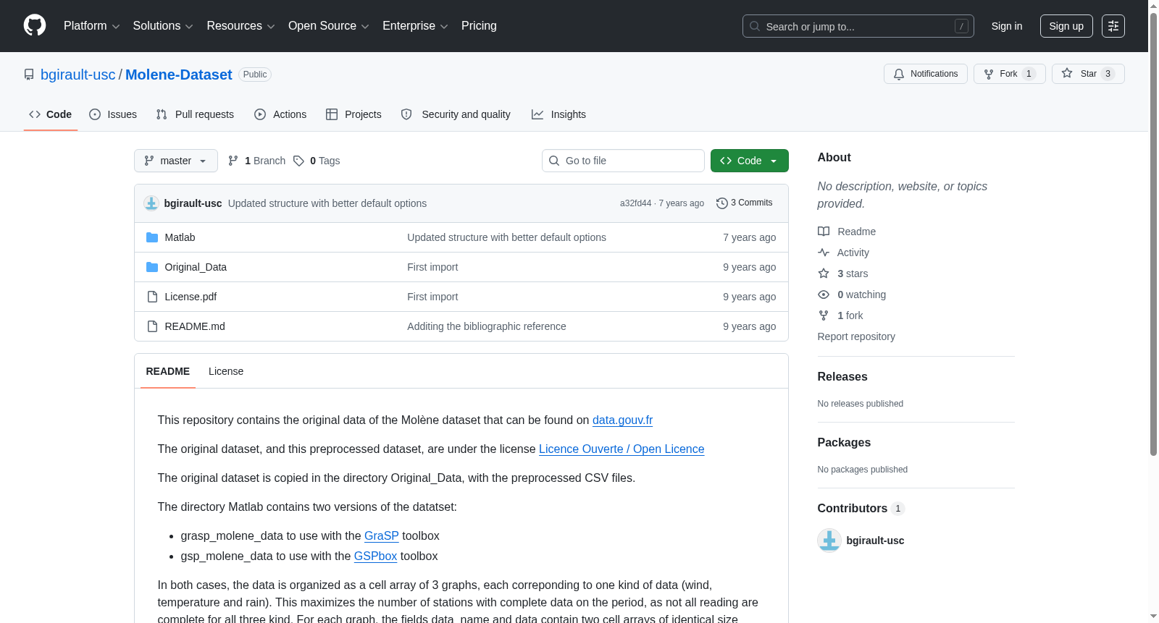Open the Projects tab

(353, 114)
